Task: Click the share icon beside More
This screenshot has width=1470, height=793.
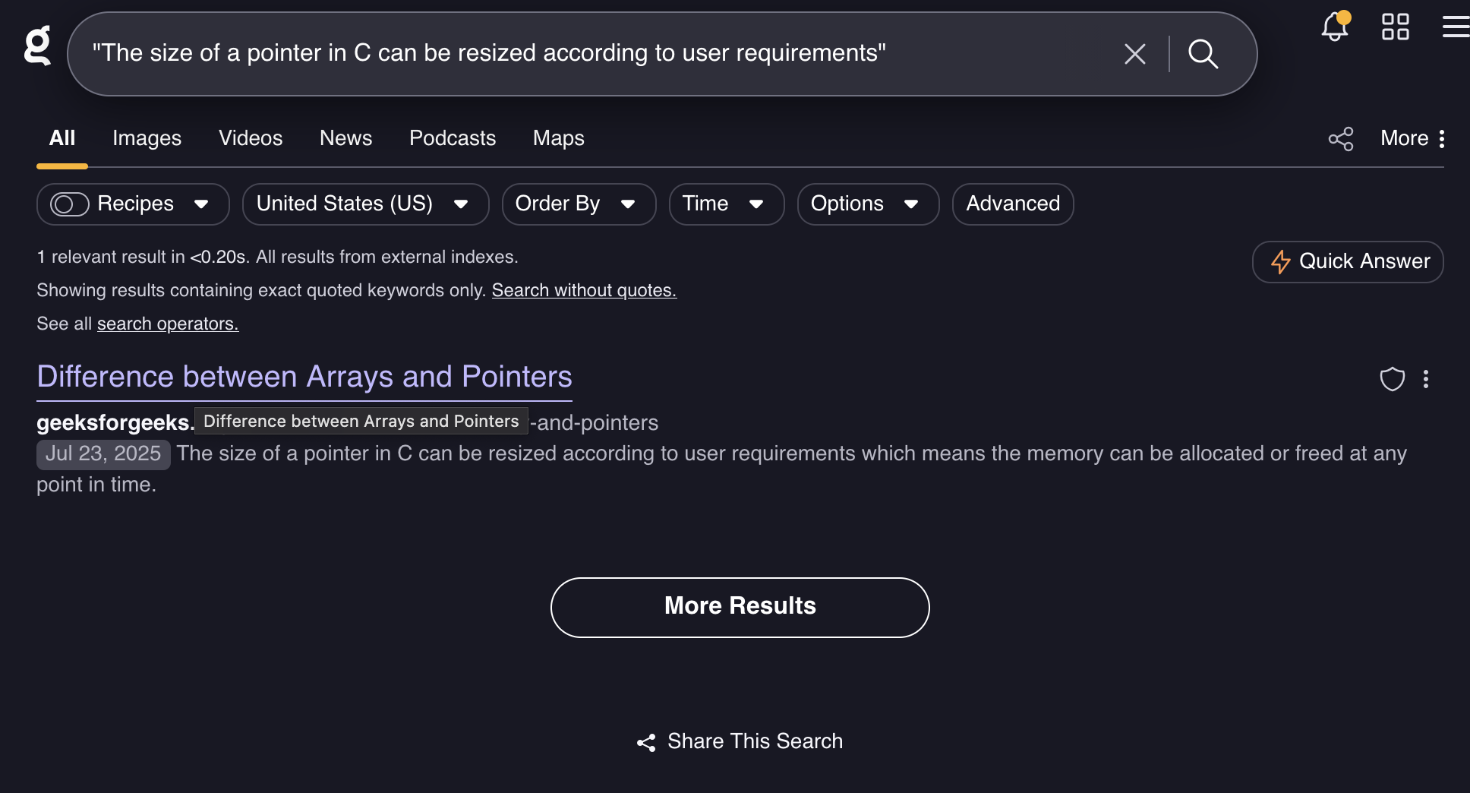Action: click(1341, 139)
